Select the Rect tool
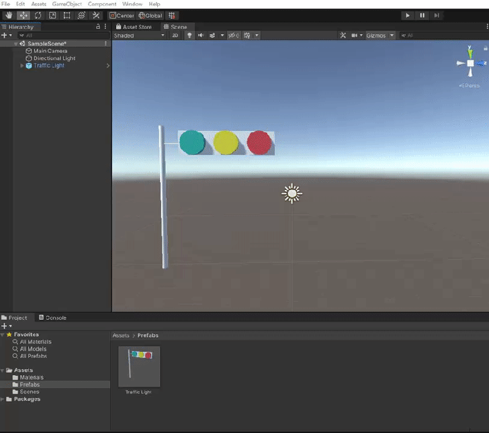The image size is (489, 433). (66, 15)
